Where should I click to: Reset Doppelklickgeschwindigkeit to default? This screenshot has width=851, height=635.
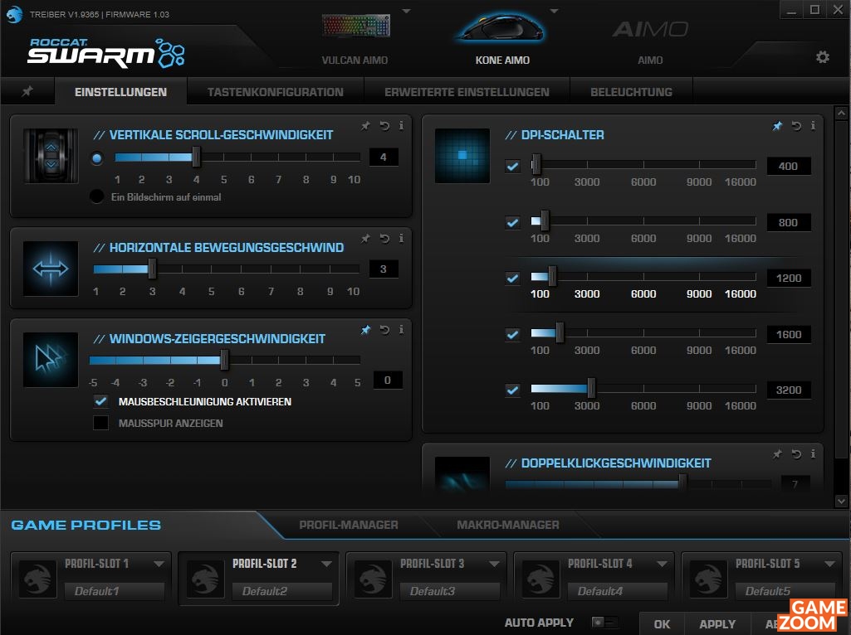[796, 454]
